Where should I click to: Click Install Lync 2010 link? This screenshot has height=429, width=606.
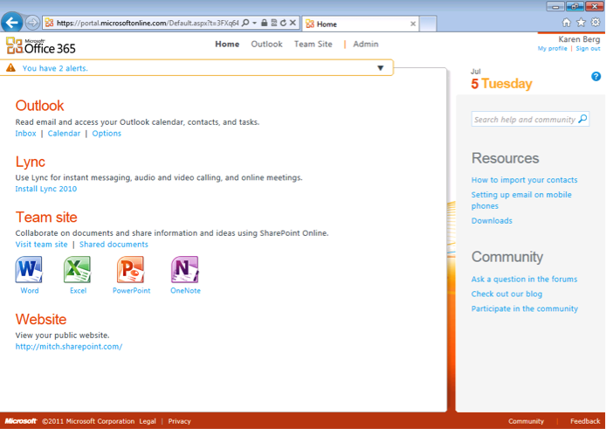click(x=46, y=189)
